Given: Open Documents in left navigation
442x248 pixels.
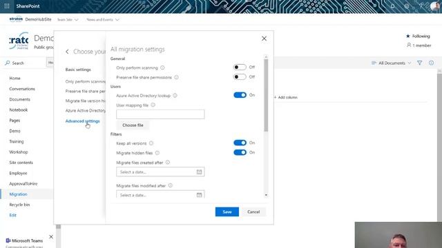Looking at the screenshot, I should (x=19, y=99).
